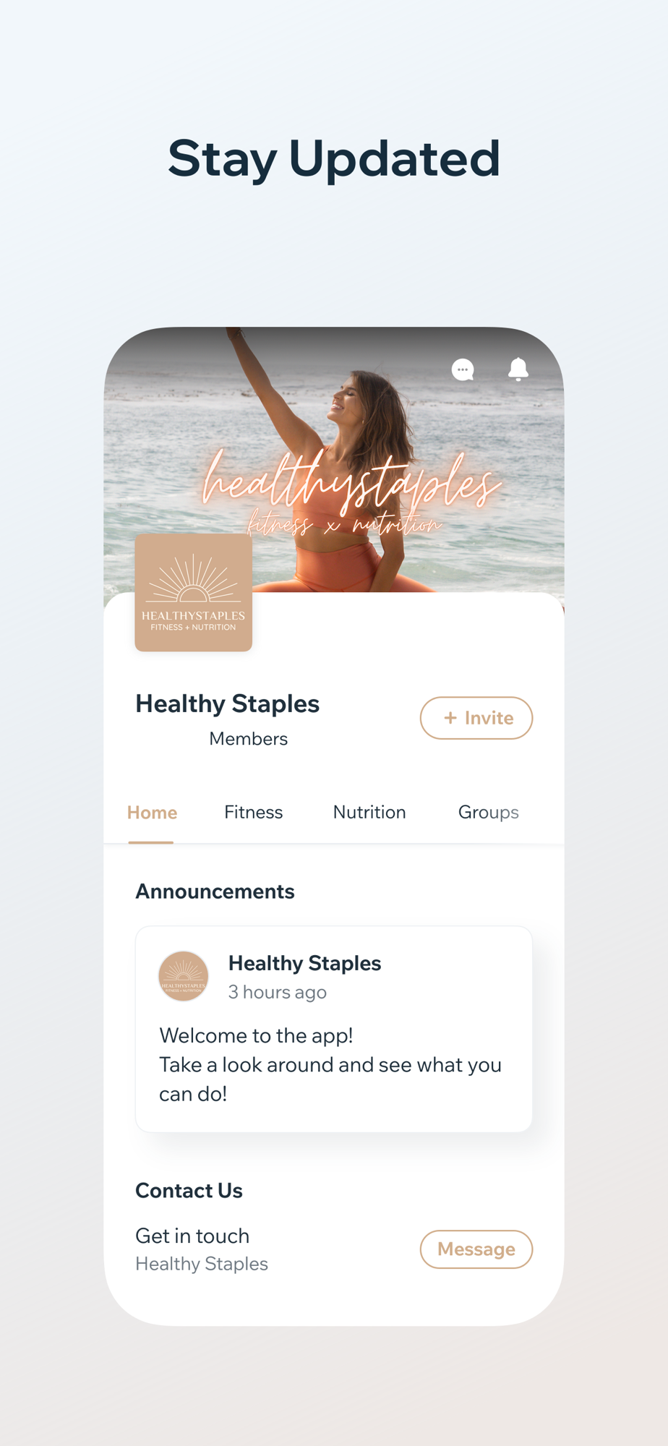Click the plus Invite button
The image size is (668, 1446).
[x=476, y=718]
